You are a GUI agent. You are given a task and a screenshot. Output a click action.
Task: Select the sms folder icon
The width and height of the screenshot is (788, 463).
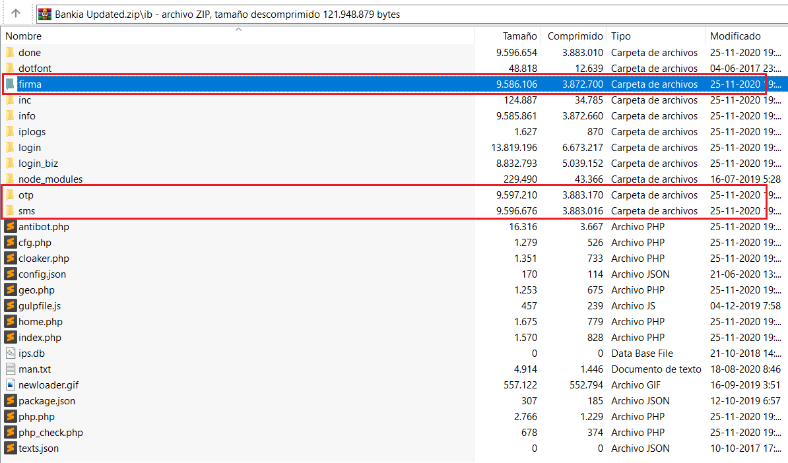click(x=10, y=210)
